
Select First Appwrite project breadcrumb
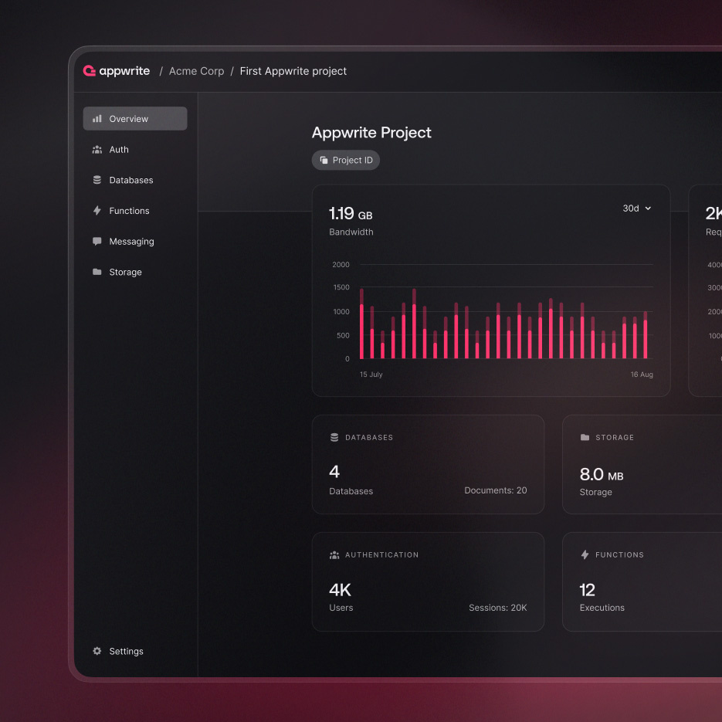[293, 71]
